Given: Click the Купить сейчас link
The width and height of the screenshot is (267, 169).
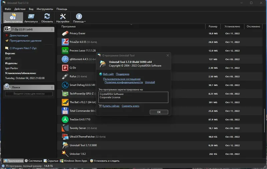Looking at the screenshot, I should (111, 106).
